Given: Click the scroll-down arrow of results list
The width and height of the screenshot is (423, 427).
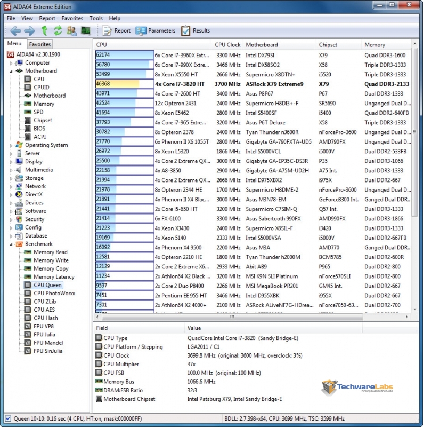Looking at the screenshot, I should click(x=415, y=310).
